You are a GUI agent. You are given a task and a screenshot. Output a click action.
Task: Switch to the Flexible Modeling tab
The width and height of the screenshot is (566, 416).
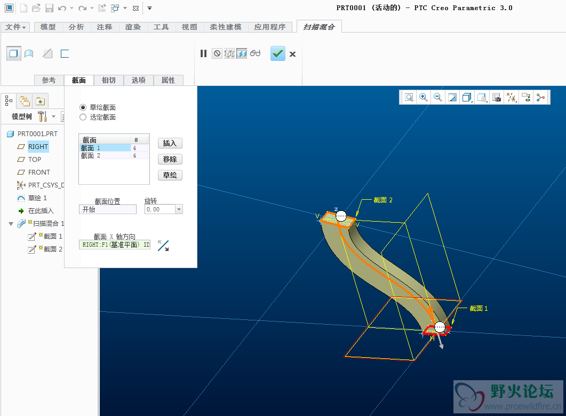(226, 27)
